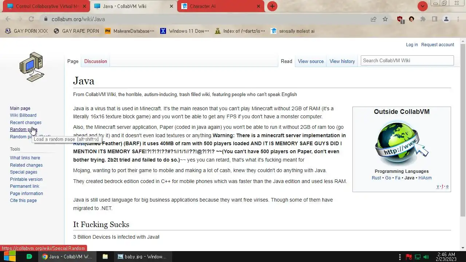This screenshot has width=466, height=262.
Task: Go back using the browser back arrow
Action: pyautogui.click(x=8, y=19)
